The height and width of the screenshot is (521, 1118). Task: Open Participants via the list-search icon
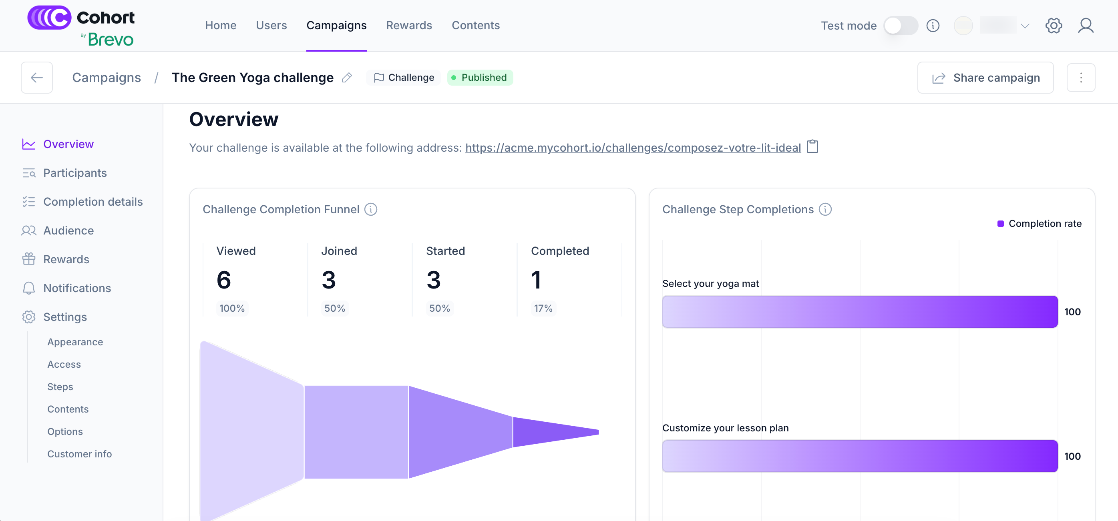29,172
